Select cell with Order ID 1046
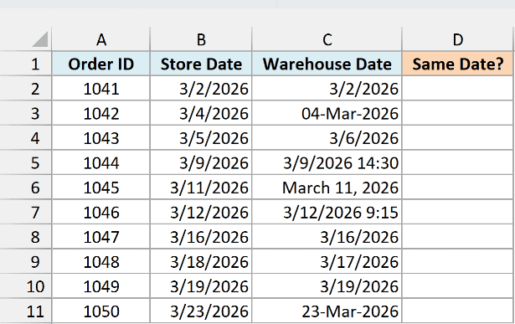Image resolution: width=515 pixels, height=324 pixels. pyautogui.click(x=100, y=212)
